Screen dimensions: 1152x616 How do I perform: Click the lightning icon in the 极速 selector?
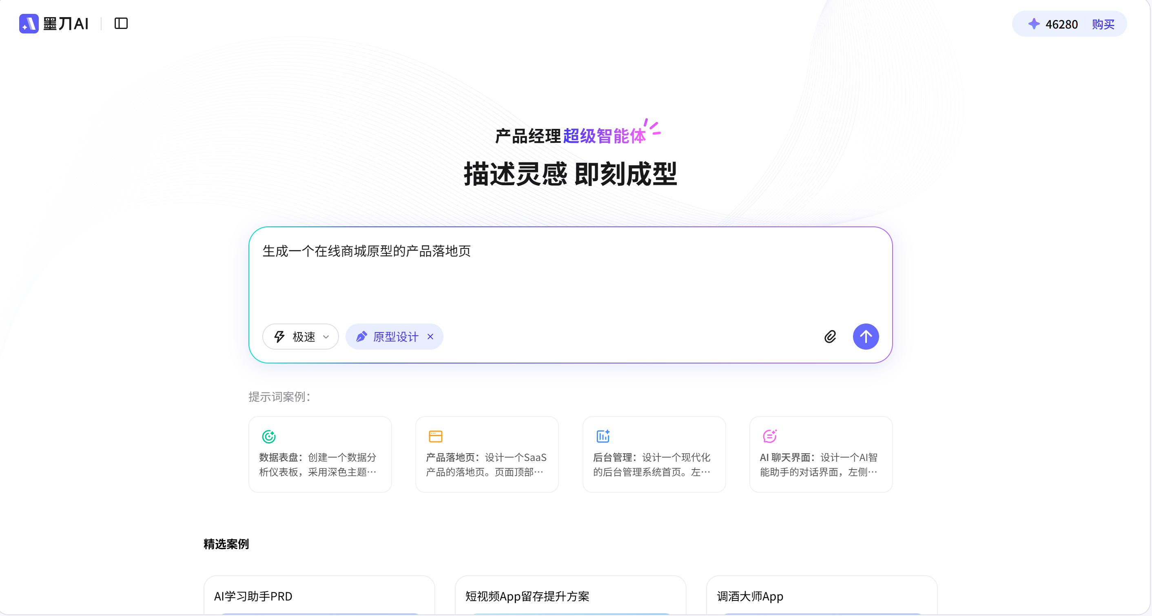click(x=279, y=337)
